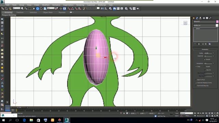Click the Align tool icon
Image resolution: width=219 pixels, height=123 pixels.
click(106, 9)
